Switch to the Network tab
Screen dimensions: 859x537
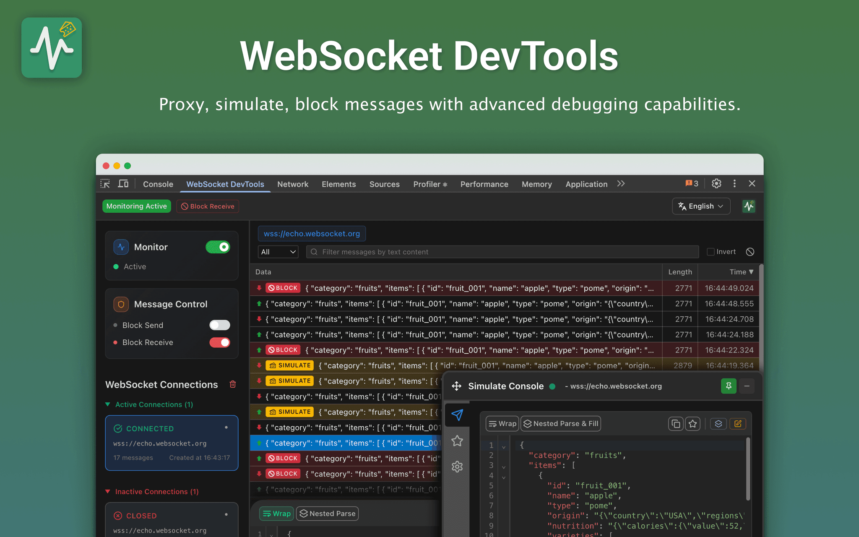coord(293,184)
